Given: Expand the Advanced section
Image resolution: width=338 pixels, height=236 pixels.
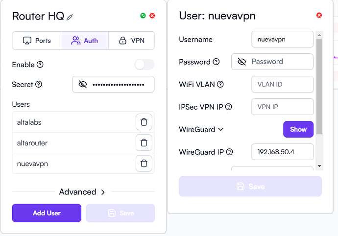Looking at the screenshot, I should [x=82, y=192].
